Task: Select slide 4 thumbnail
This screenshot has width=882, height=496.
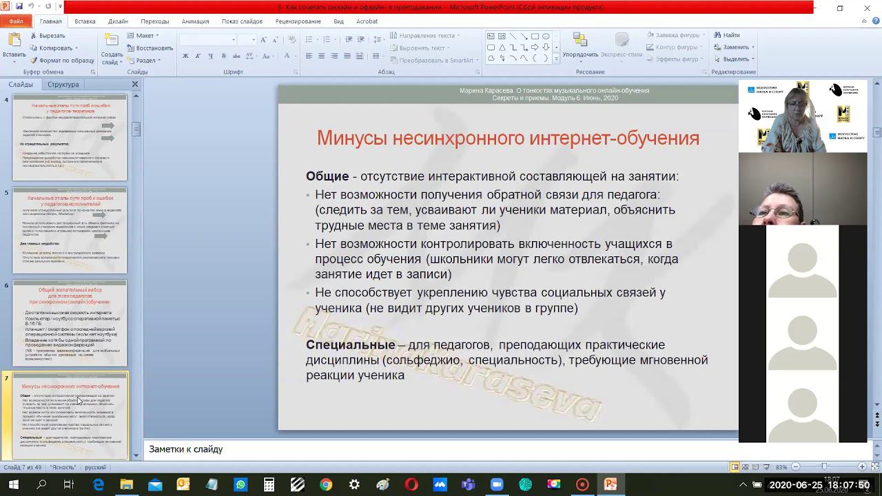Action: (x=70, y=138)
